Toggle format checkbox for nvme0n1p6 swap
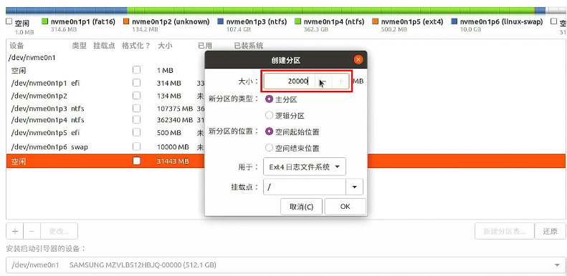Viewport: 567px width, 276px height. click(x=136, y=147)
